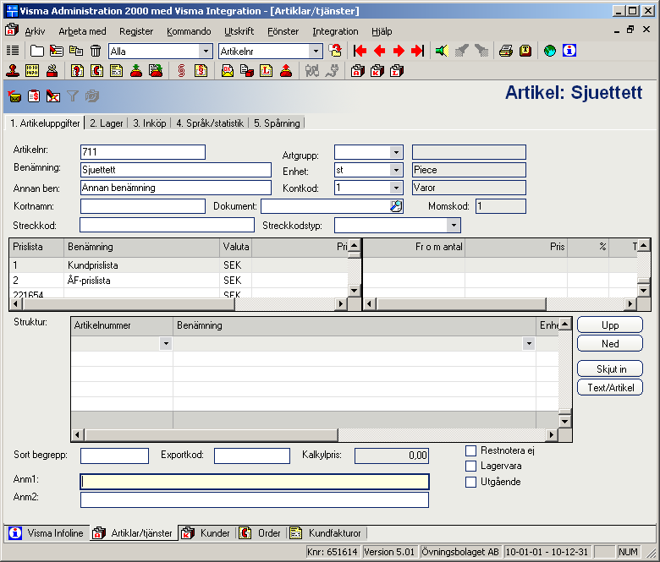
Task: Click into the Kortnamn input field
Action: click(x=143, y=206)
